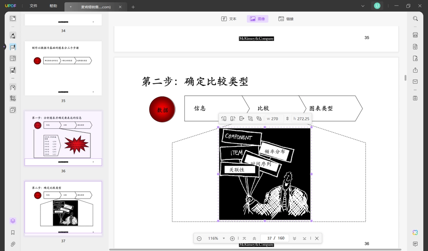
Task: Open the 116% zoom level dropdown
Action: [224, 238]
